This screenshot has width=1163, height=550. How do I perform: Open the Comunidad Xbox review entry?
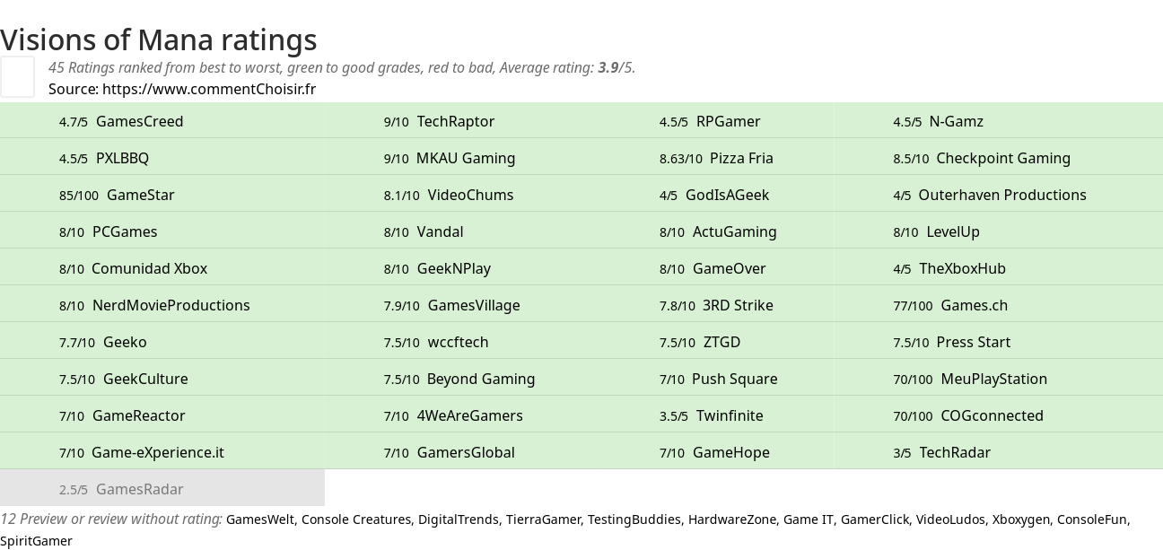click(x=162, y=268)
